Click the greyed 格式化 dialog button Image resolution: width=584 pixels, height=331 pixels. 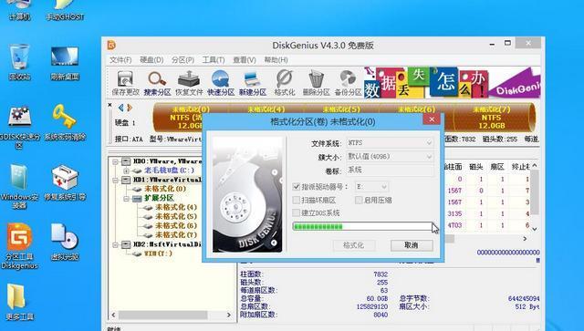[353, 245]
